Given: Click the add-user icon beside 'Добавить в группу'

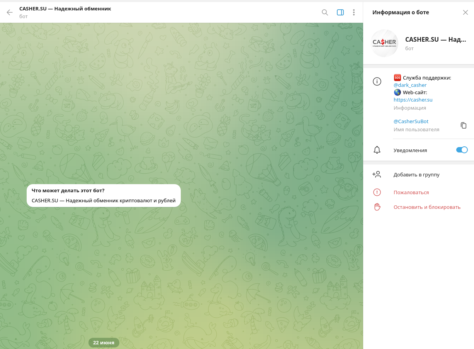Looking at the screenshot, I should coord(377,174).
